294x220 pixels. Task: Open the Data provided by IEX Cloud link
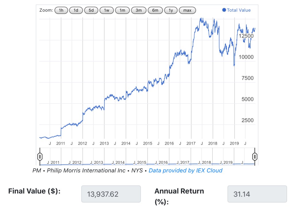pyautogui.click(x=185, y=170)
